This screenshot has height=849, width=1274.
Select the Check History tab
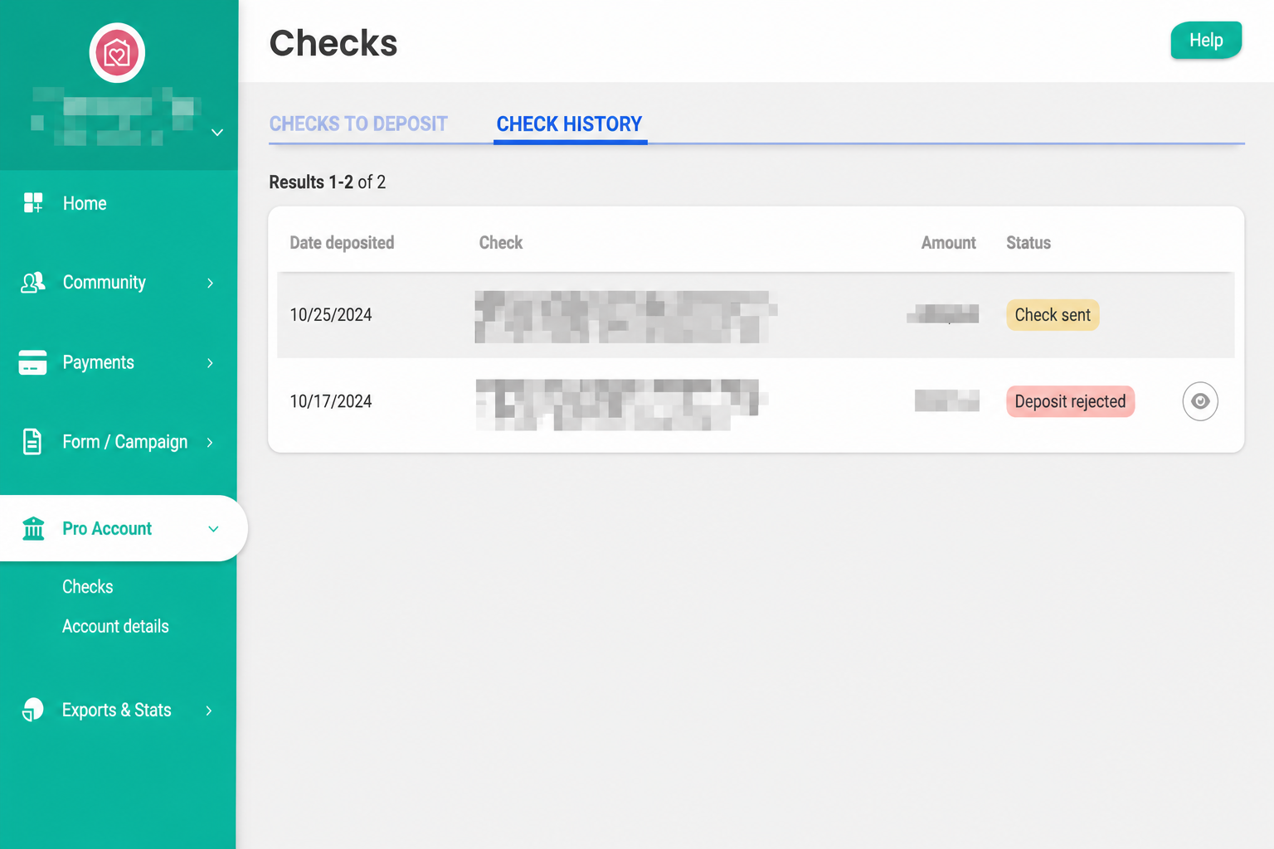coord(570,124)
